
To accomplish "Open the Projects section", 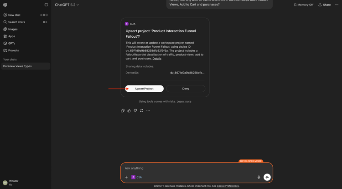I will pos(26,50).
